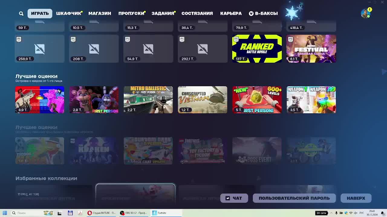This screenshot has width=387, height=217.
Task: Open the Toy Factory Tycoon island
Action: pyautogui.click(x=203, y=151)
